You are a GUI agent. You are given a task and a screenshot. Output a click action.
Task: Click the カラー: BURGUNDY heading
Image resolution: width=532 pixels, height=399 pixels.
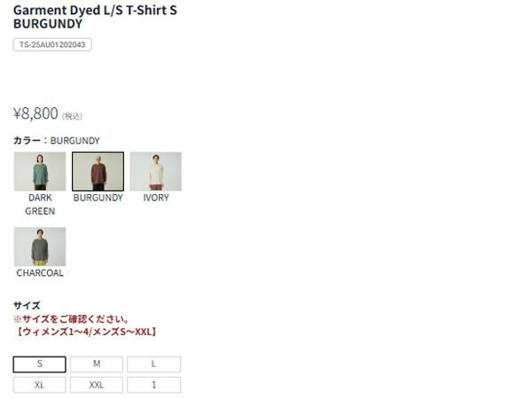57,140
